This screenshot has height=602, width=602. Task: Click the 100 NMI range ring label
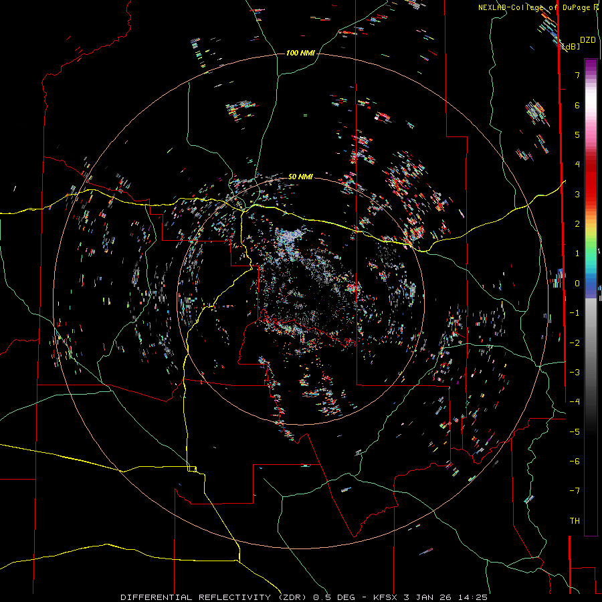click(300, 53)
